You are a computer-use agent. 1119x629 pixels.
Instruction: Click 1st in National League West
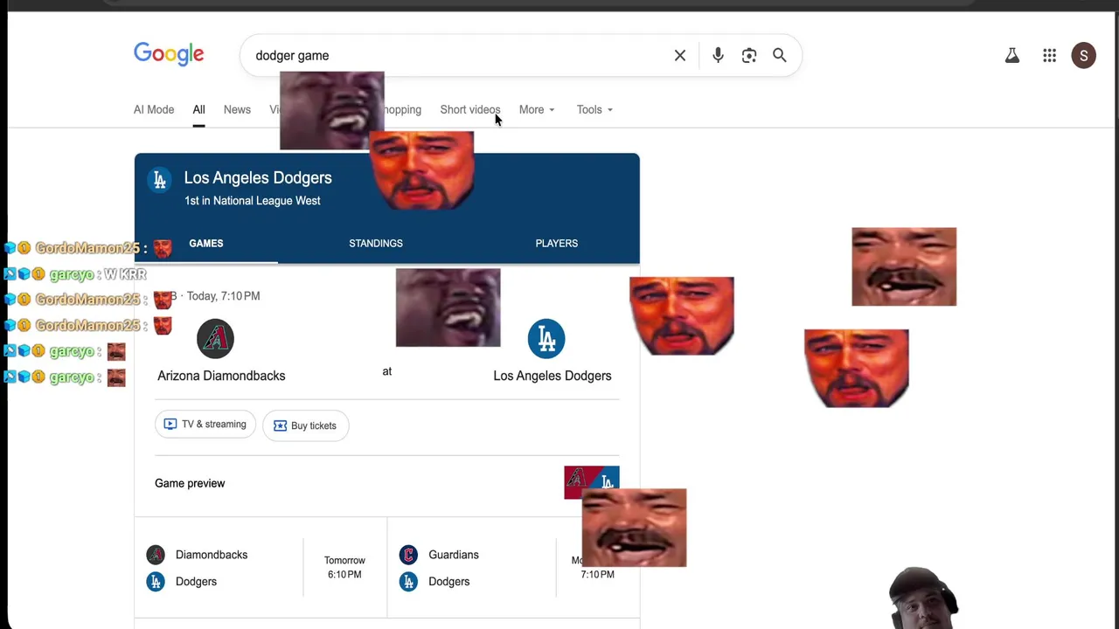pos(253,201)
